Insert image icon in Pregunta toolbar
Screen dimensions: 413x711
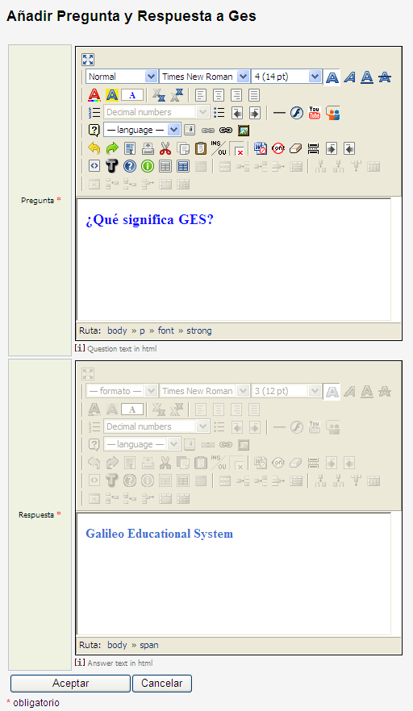(244, 131)
